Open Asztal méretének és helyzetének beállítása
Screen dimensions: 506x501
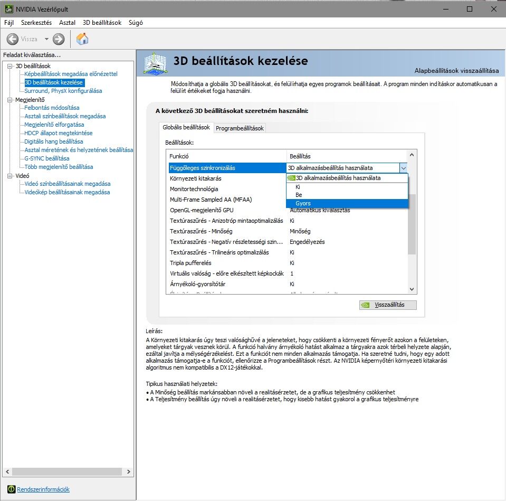[x=79, y=150]
